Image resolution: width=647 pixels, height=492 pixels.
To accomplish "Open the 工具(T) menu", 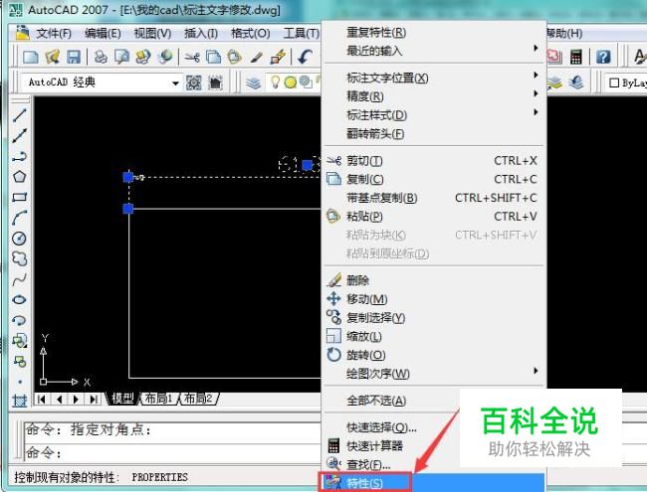I will click(302, 33).
